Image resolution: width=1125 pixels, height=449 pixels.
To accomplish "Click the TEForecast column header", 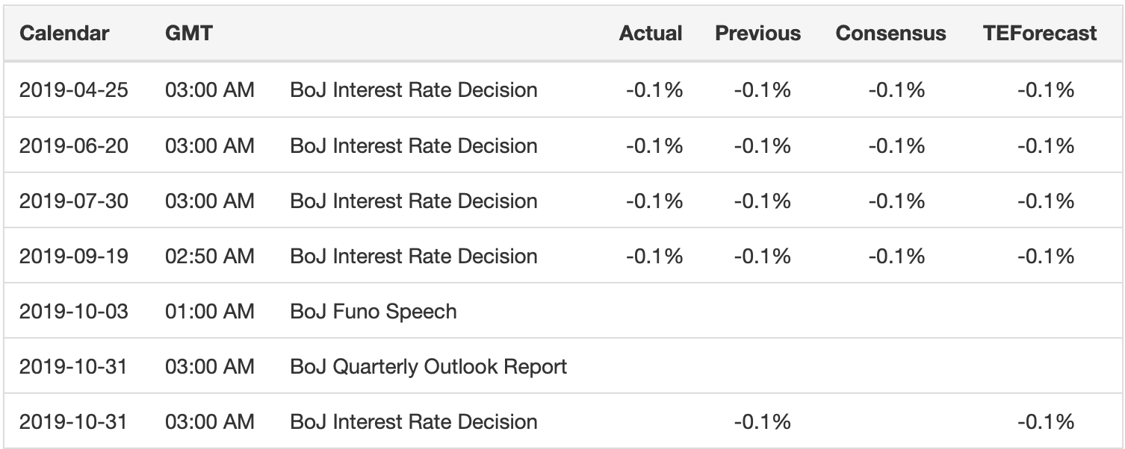I will [1040, 34].
